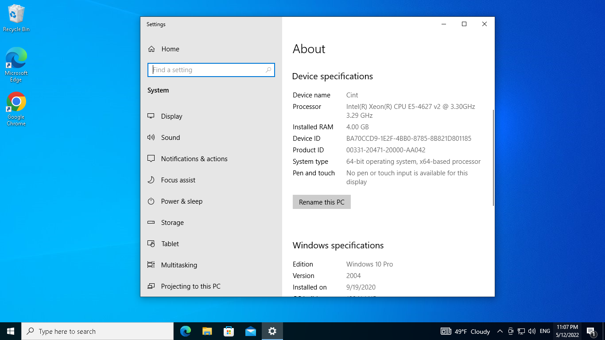Click the System section label in sidebar
Screen dimensions: 605x340
[x=158, y=90]
